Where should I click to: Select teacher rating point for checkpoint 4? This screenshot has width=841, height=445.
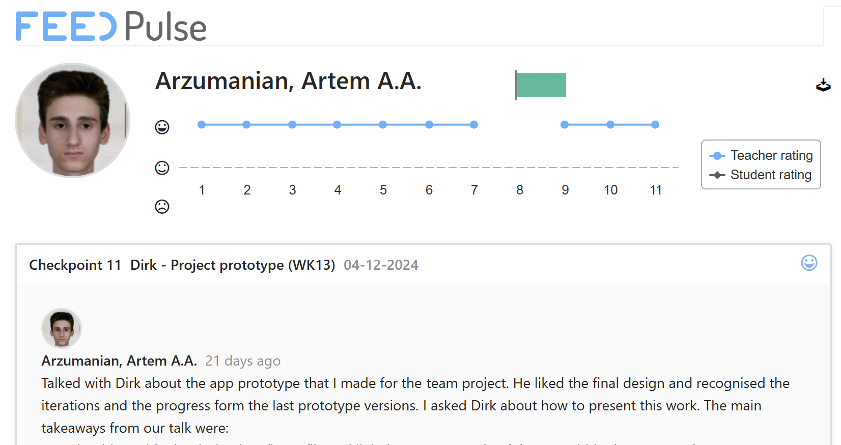[337, 125]
